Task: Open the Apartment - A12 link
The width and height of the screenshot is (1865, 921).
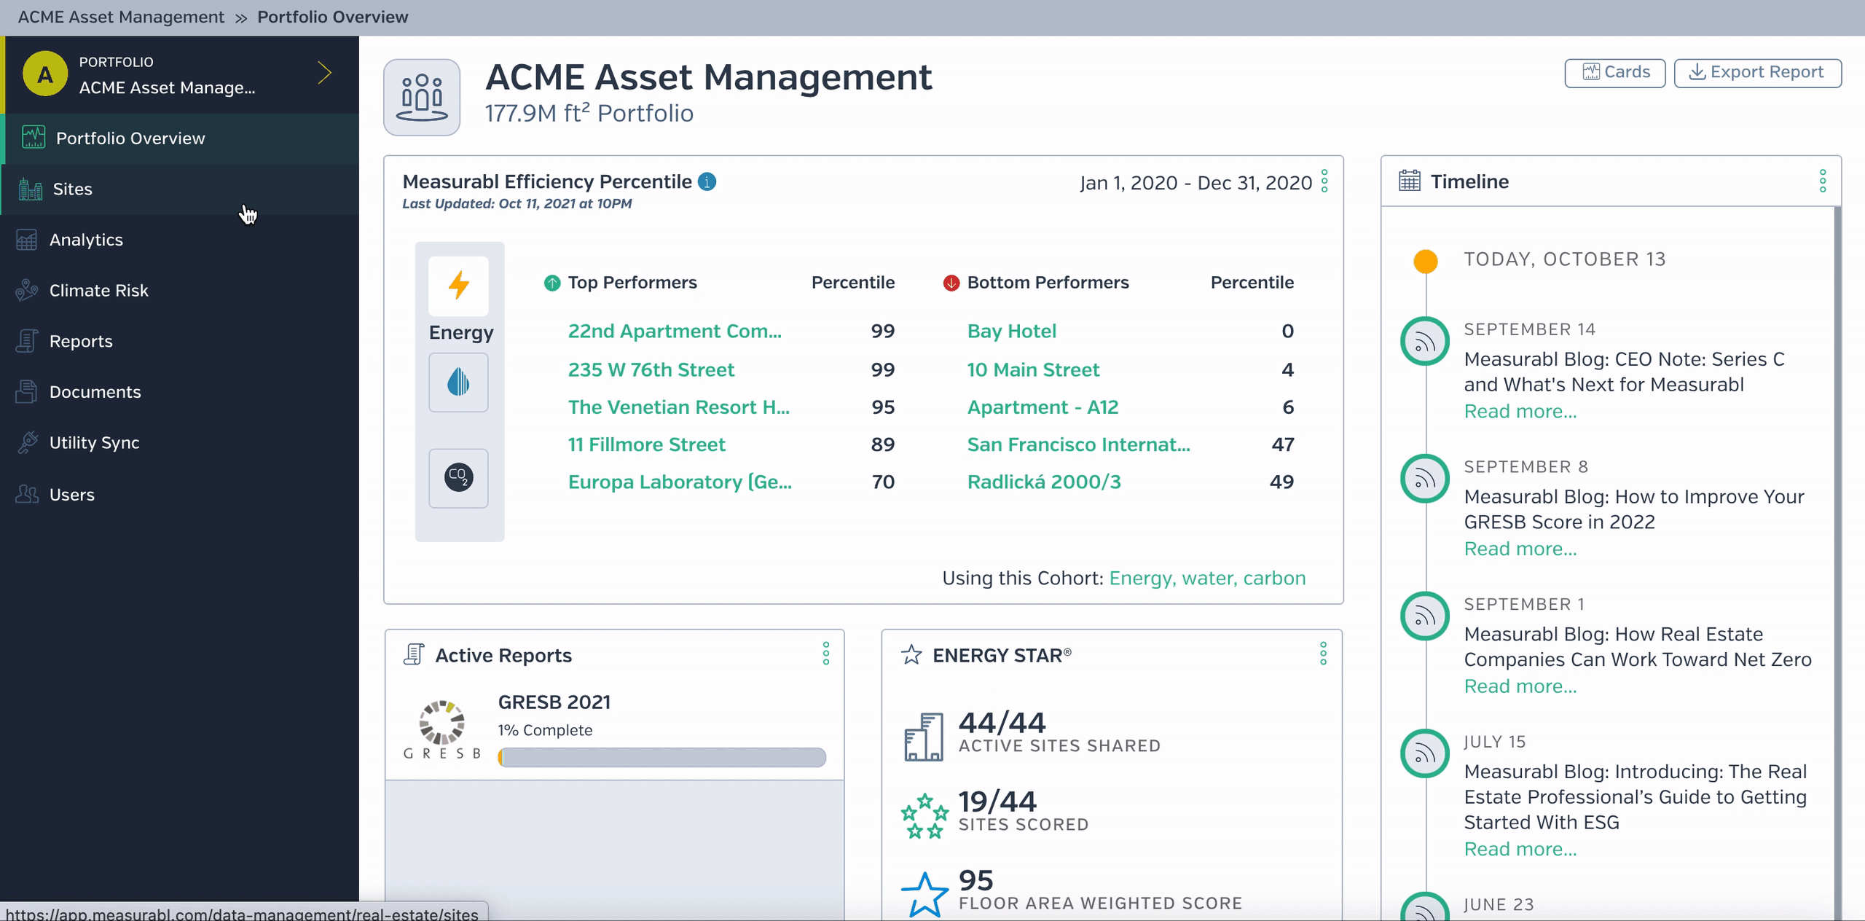Action: coord(1043,407)
